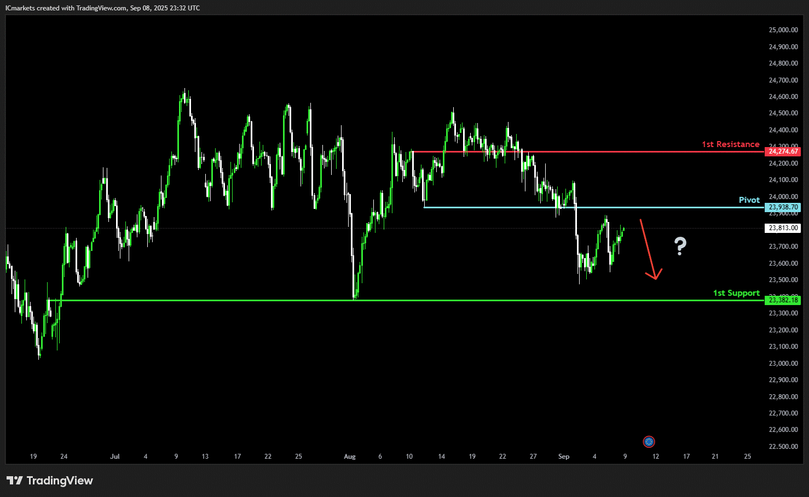Click the white question mark symbol
This screenshot has height=497, width=809.
pyautogui.click(x=680, y=247)
